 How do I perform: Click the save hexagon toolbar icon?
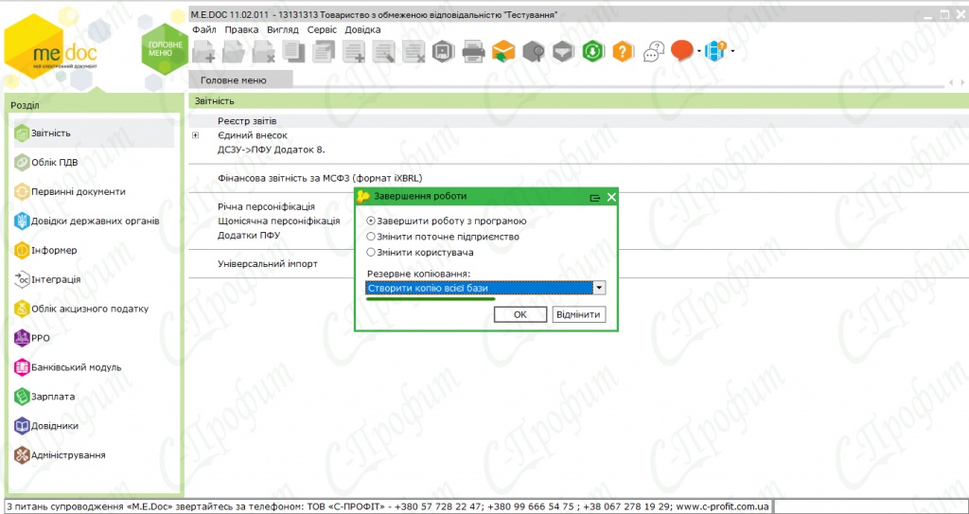444,51
